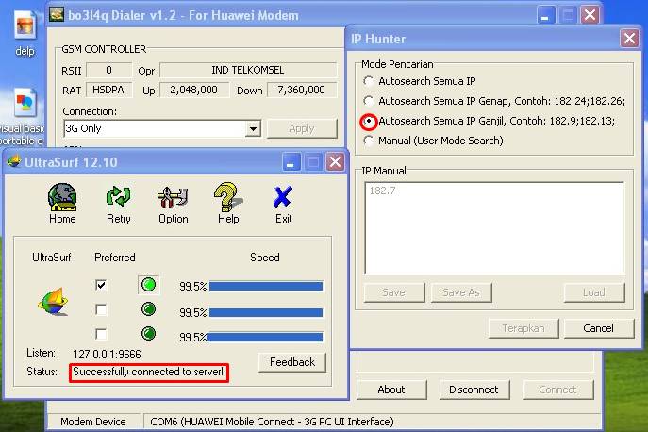648x432 pixels.
Task: Click the About button in Dialer
Action: pyautogui.click(x=391, y=390)
